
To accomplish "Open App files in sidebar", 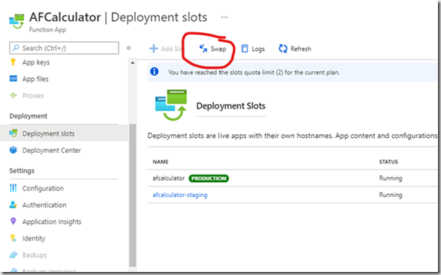I will click(x=35, y=79).
